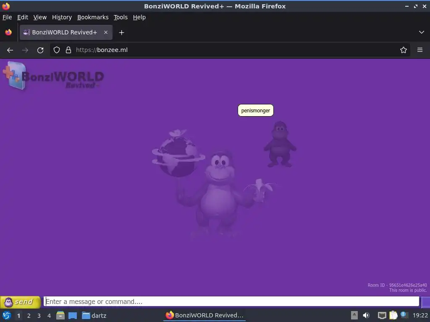
Task: Go forward one page
Action: (25, 50)
